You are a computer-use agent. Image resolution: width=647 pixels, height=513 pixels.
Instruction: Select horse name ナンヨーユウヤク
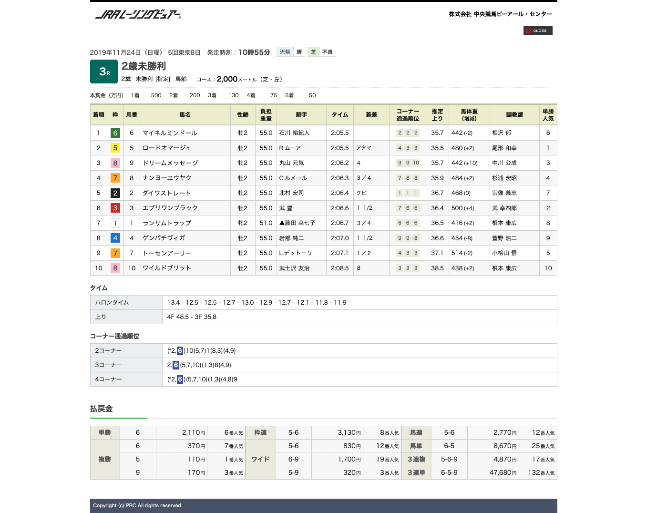coord(167,178)
